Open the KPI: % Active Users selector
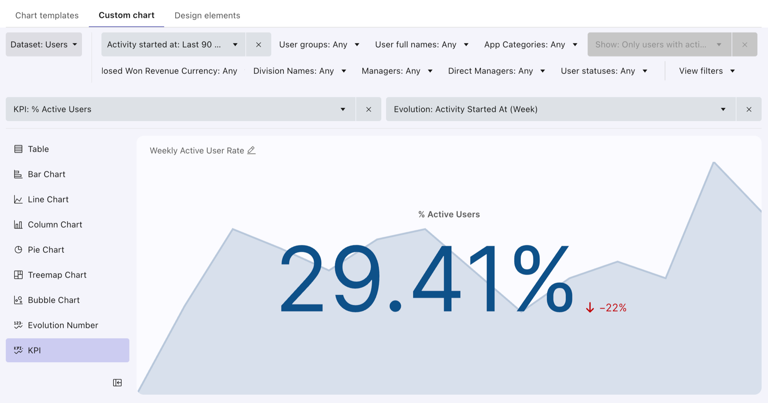 point(180,109)
